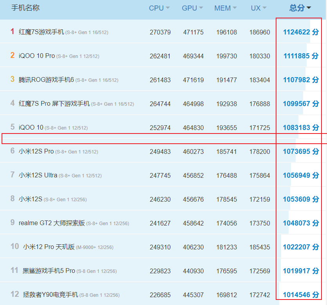The image size is (327, 305).
Task: Select total score 1048073 分
Action: (301, 223)
